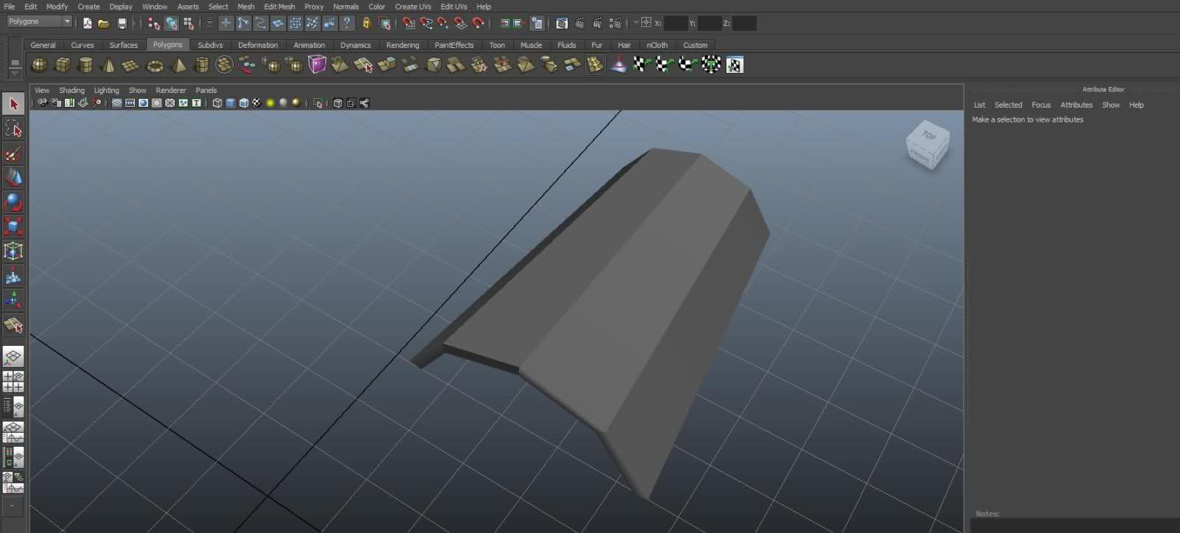Image resolution: width=1180 pixels, height=533 pixels.
Task: Click the X coordinate input field
Action: (x=676, y=24)
